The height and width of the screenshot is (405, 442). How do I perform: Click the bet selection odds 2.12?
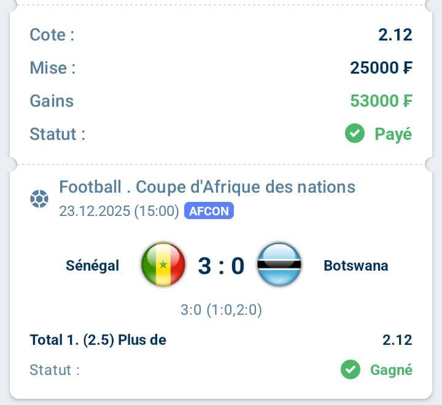tap(397, 340)
